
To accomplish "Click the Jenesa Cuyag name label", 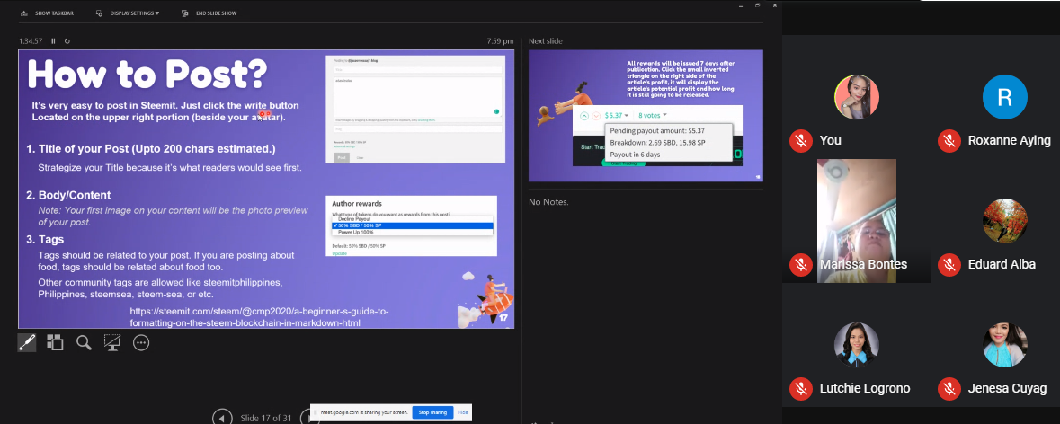I will coord(1007,388).
